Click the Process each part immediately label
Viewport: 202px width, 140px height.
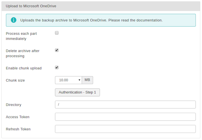tap(21, 36)
